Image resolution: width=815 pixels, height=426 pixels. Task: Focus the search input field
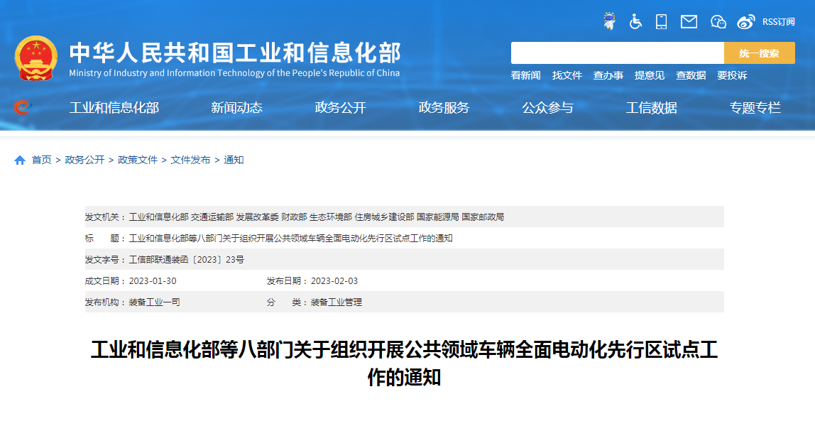click(618, 53)
